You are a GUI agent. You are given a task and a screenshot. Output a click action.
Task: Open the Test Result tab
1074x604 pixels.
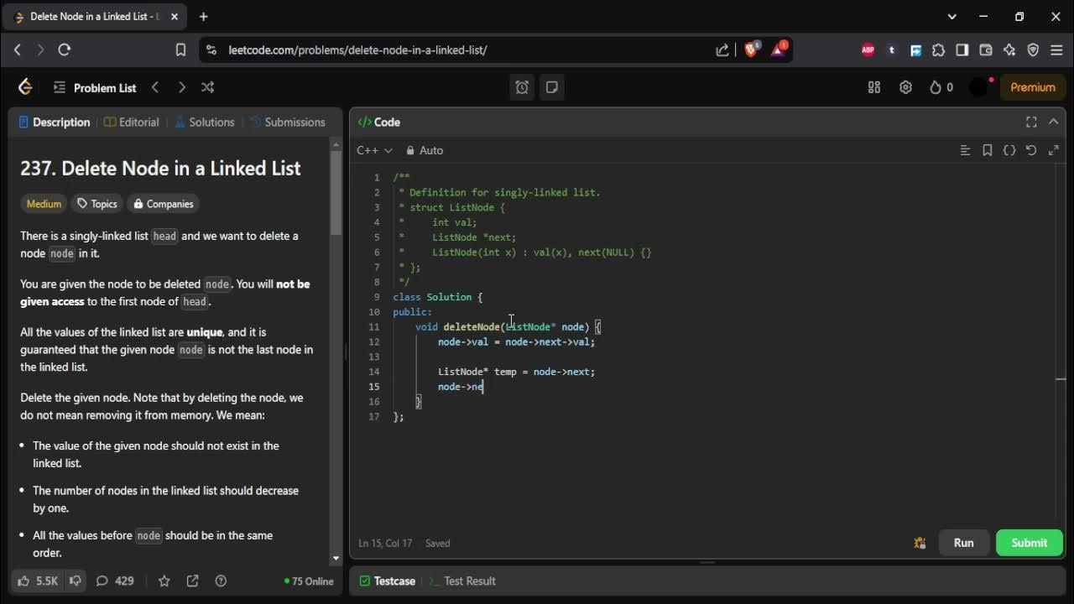click(462, 581)
